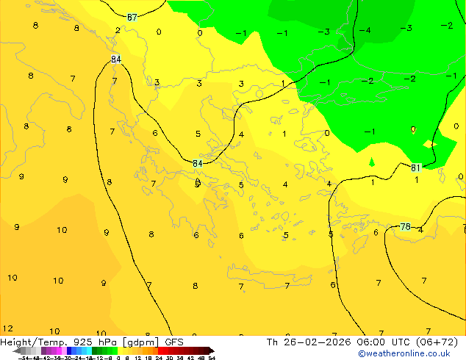Click the '[gdpm]' unit text
This screenshot has height=360, width=466.
click(140, 342)
